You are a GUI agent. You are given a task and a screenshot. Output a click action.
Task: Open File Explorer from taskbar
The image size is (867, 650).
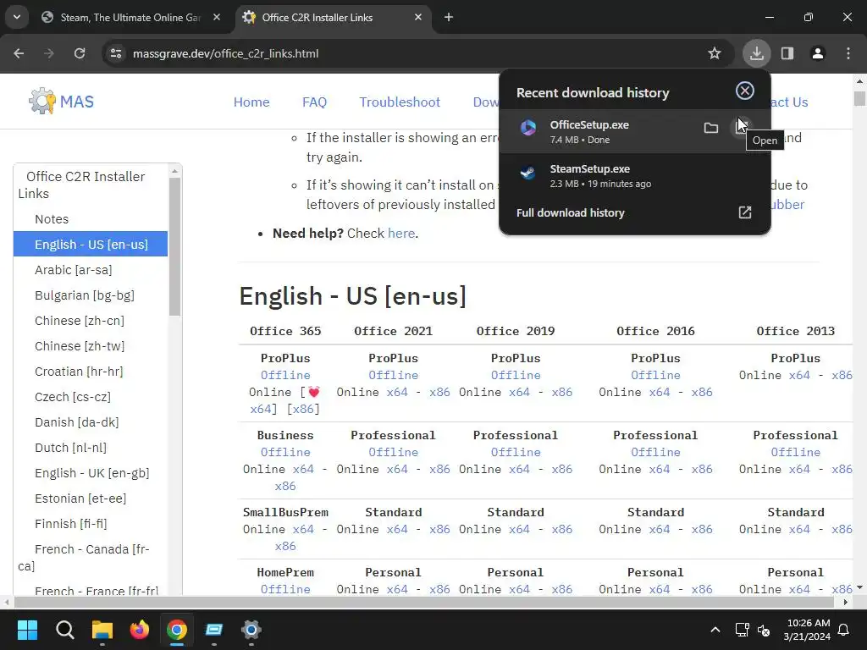pos(102,630)
